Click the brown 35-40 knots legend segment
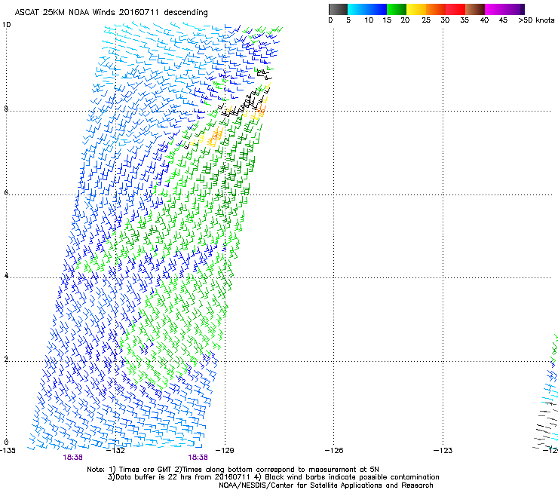Screen dimensions: 558x490 (475, 9)
